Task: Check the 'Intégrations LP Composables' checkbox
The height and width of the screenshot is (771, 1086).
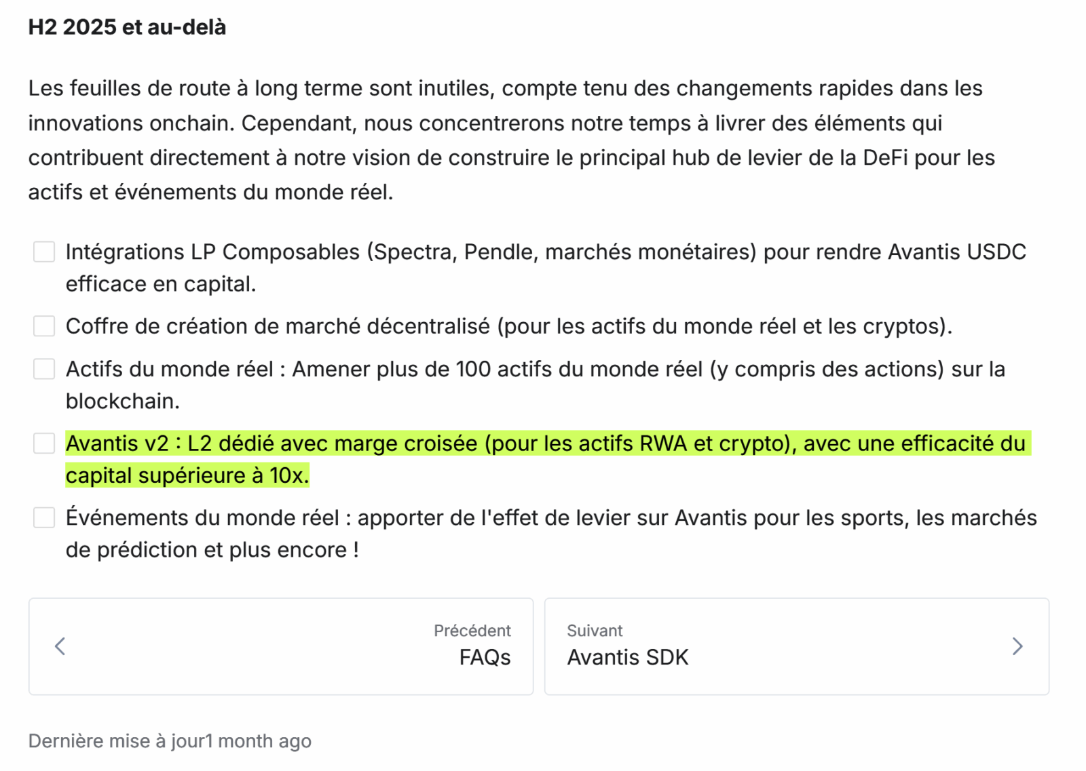Action: 43,252
